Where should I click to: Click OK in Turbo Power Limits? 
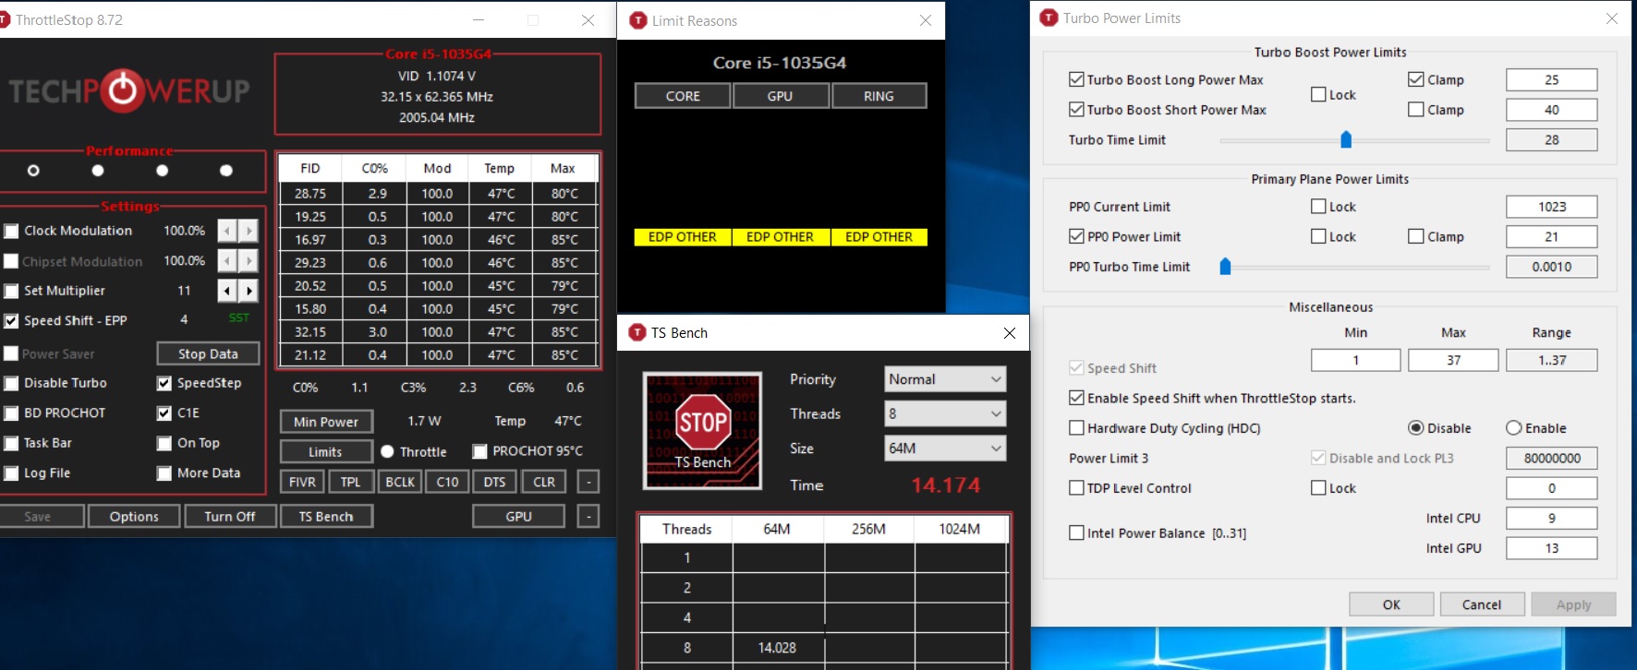(1391, 604)
